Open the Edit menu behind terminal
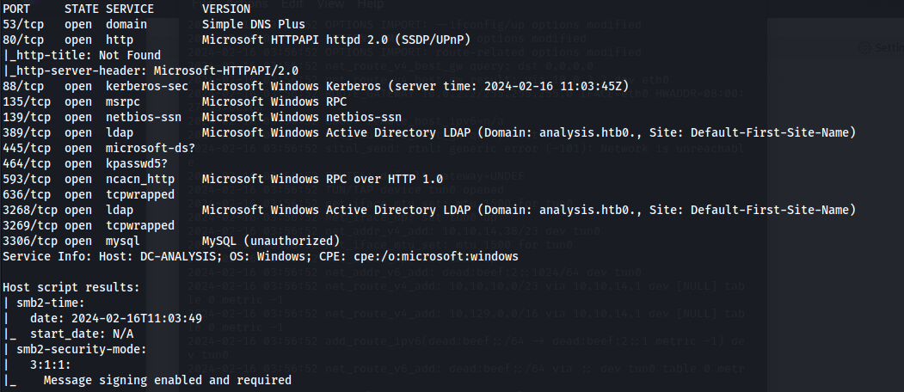This screenshot has height=392, width=904. click(x=293, y=4)
